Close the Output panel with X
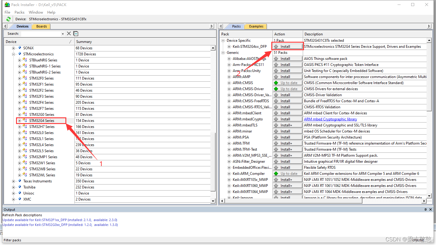Viewport: 436px width, 245px height. [431, 209]
